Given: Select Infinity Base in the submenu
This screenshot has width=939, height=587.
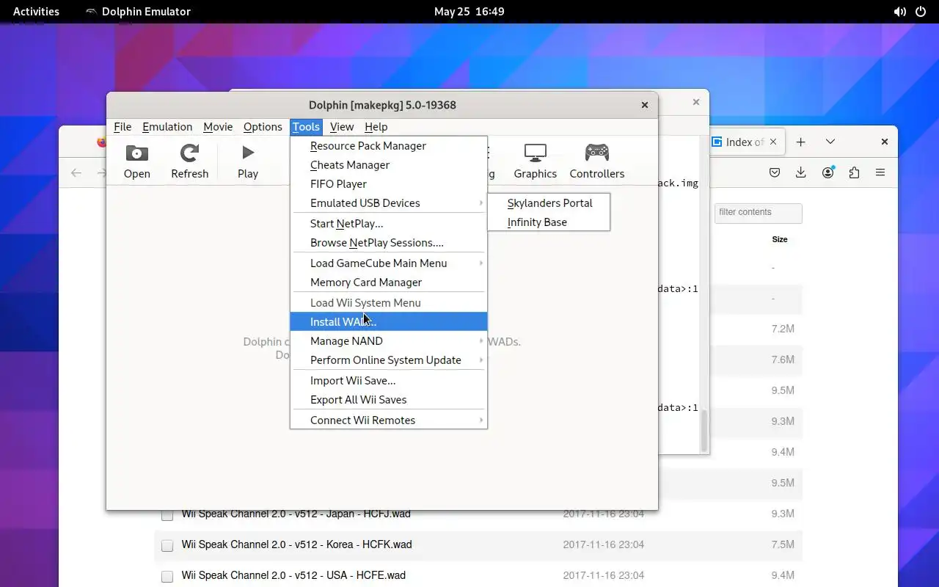Looking at the screenshot, I should click(x=549, y=222).
